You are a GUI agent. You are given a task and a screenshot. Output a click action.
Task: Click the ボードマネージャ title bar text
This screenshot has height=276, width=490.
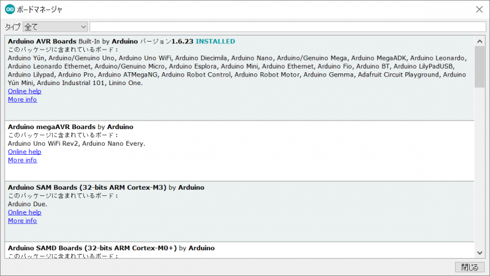[41, 9]
